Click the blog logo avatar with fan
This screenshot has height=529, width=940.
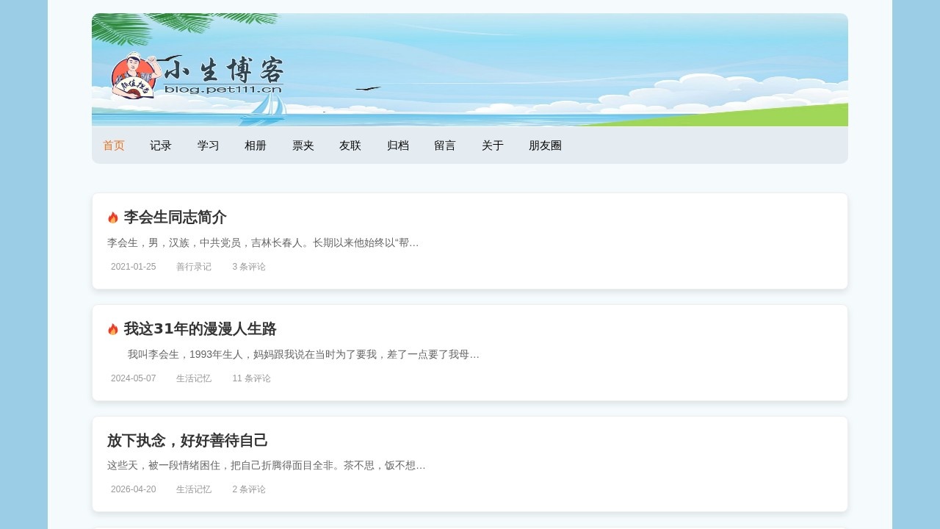tap(134, 76)
